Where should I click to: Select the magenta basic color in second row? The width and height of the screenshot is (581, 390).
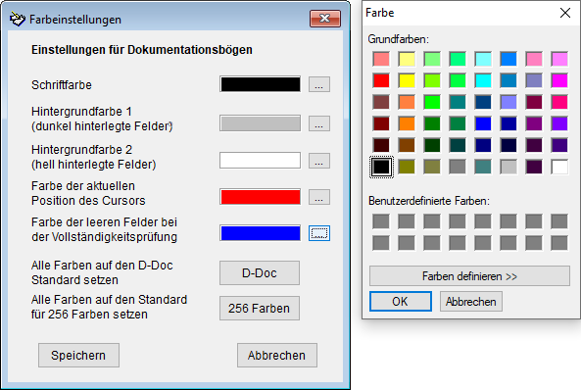559,80
